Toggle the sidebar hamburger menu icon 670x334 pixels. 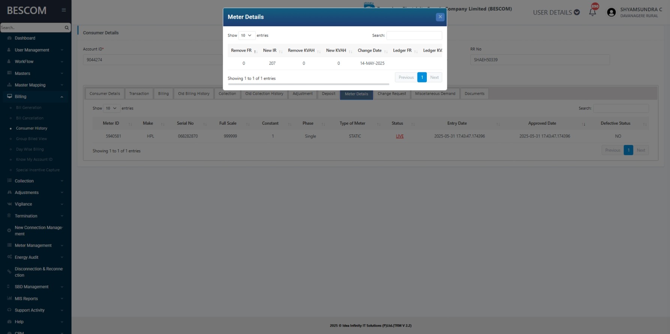64,10
